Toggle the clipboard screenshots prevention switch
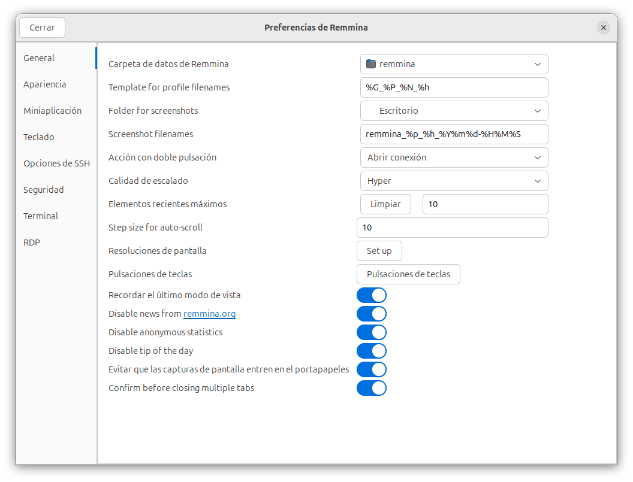Screen dimensions: 633x482 click(x=372, y=369)
